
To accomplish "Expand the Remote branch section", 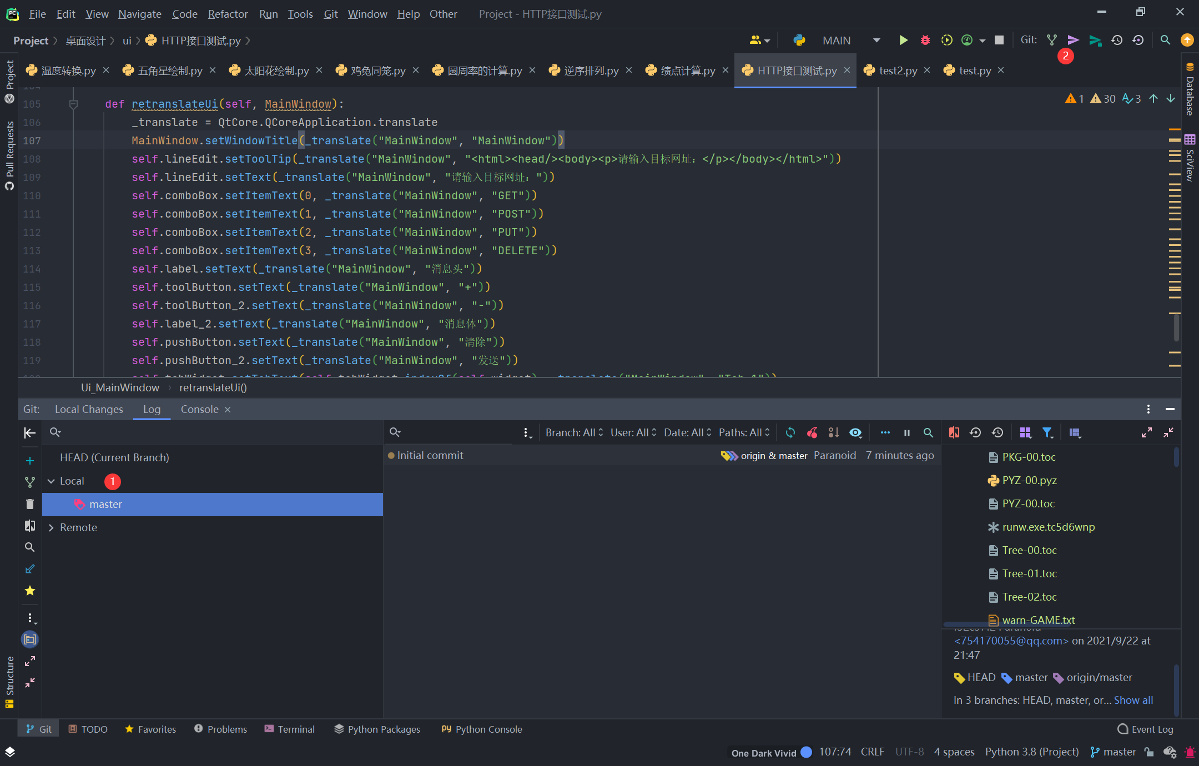I will click(52, 527).
